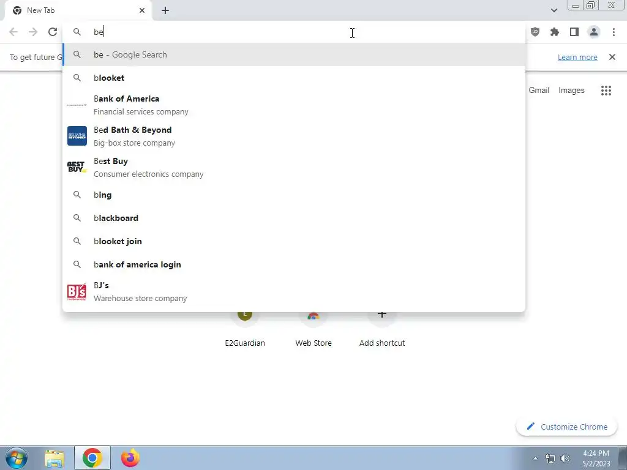The height and width of the screenshot is (470, 627).
Task: Open the volume speaker tray icon
Action: click(565, 458)
